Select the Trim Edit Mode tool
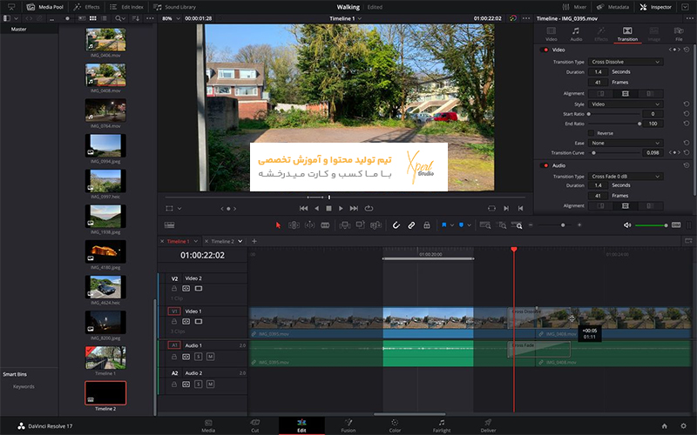 (294, 225)
